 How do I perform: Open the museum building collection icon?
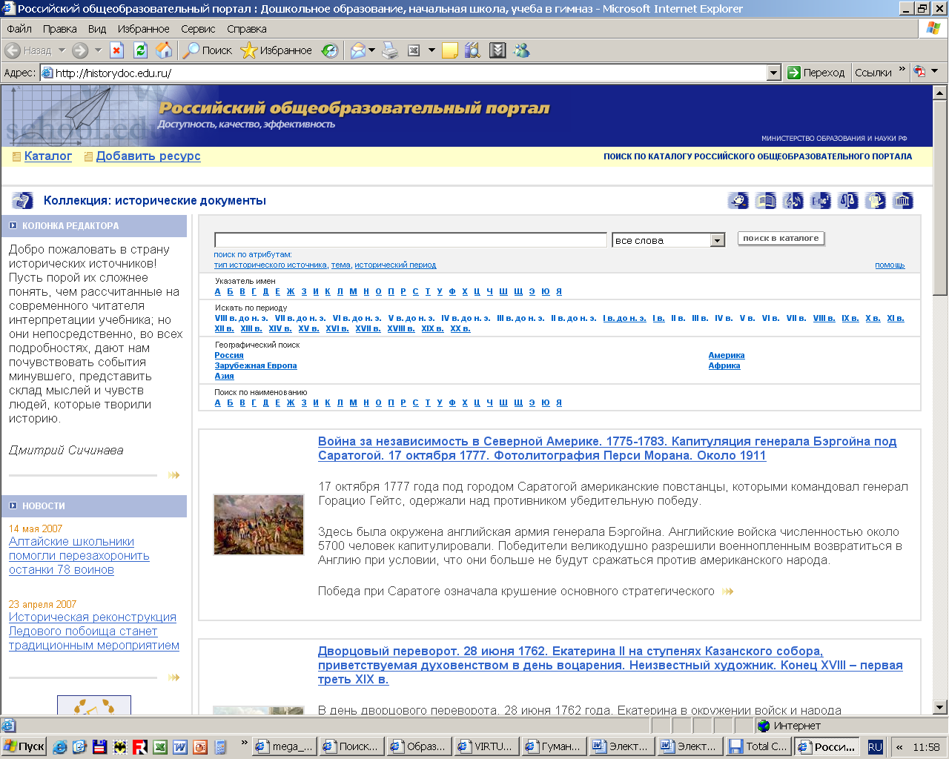coord(903,201)
